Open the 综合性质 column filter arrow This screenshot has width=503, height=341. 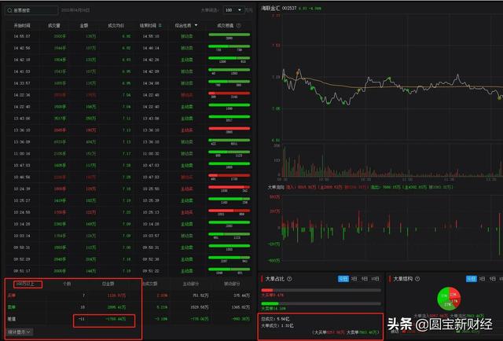point(196,25)
